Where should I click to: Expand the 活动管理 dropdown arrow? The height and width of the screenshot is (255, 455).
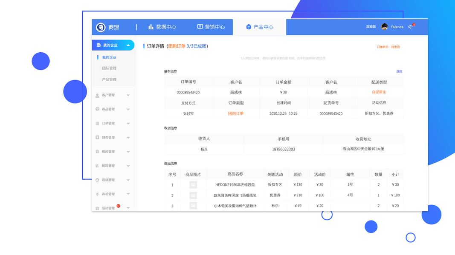pos(128,208)
